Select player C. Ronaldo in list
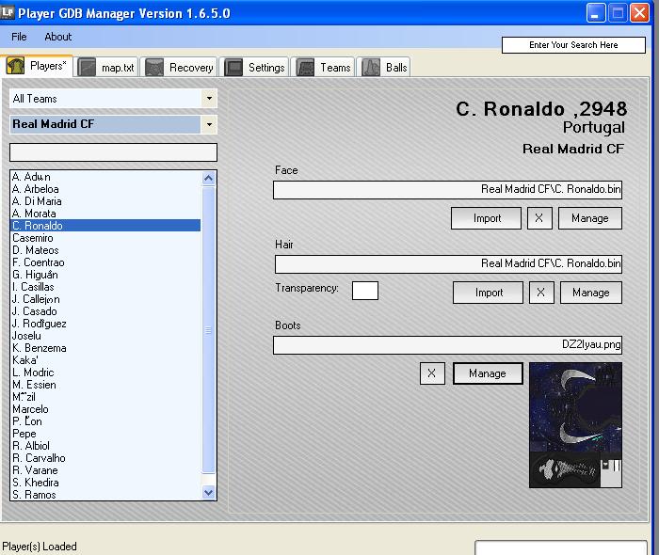This screenshot has width=659, height=555. click(x=105, y=226)
